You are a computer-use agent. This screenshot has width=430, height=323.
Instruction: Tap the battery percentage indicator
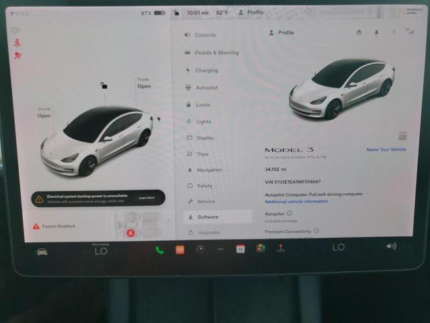click(153, 13)
